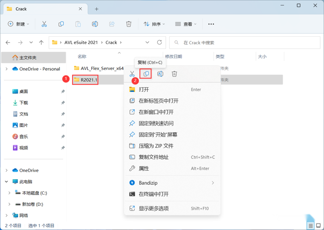
Task: Click the toolbar Paste icon
Action: point(78,24)
